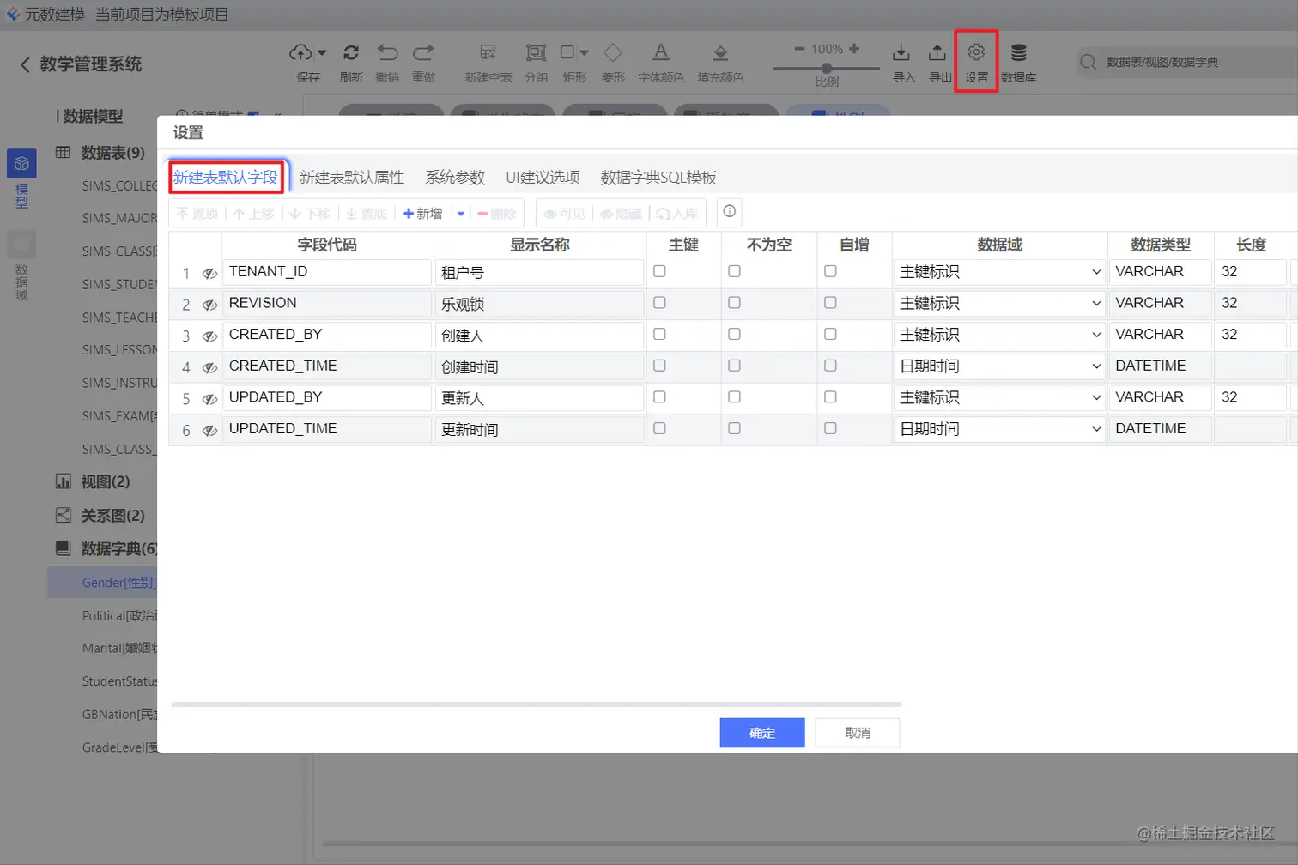1298x865 pixels.
Task: Select the 矩形 rectangle shape icon
Action: [567, 52]
